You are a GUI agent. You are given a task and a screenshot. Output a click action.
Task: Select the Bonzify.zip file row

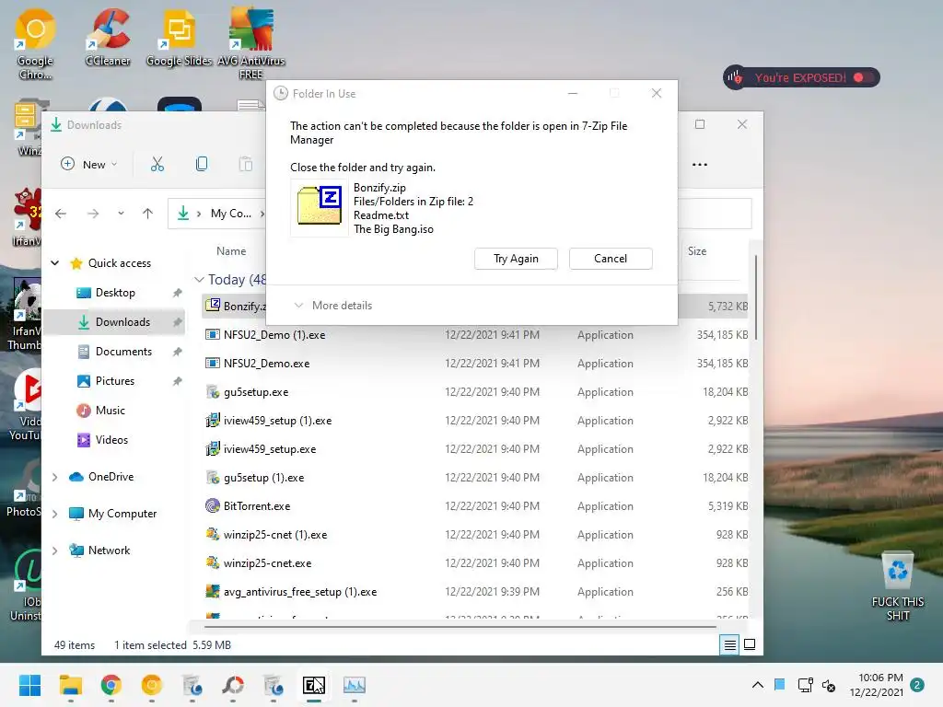[x=475, y=306]
